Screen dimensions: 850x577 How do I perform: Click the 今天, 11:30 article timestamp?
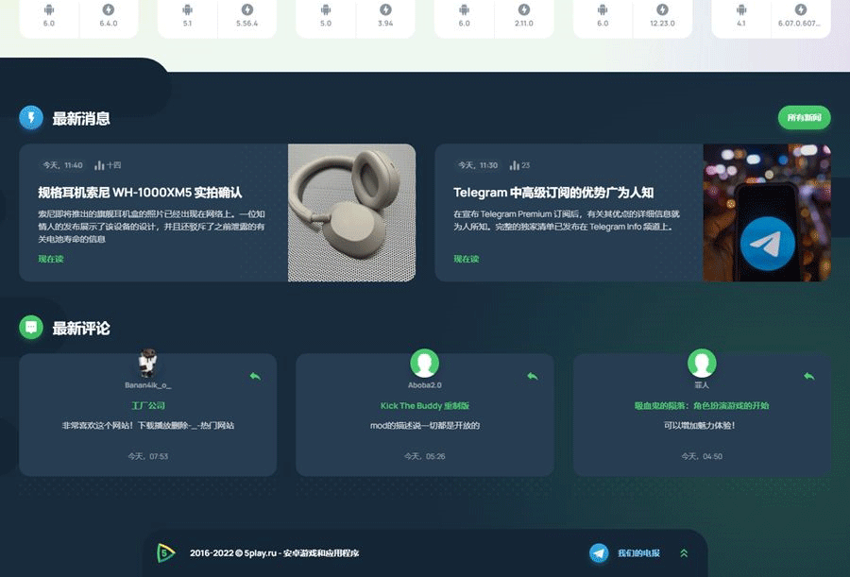[478, 165]
